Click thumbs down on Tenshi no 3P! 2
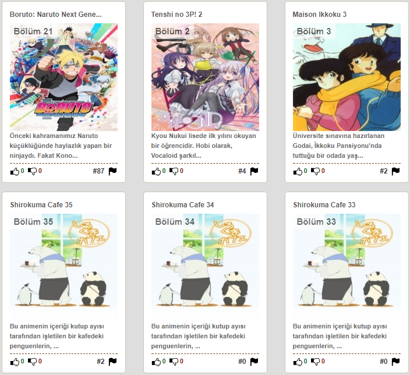 [174, 171]
